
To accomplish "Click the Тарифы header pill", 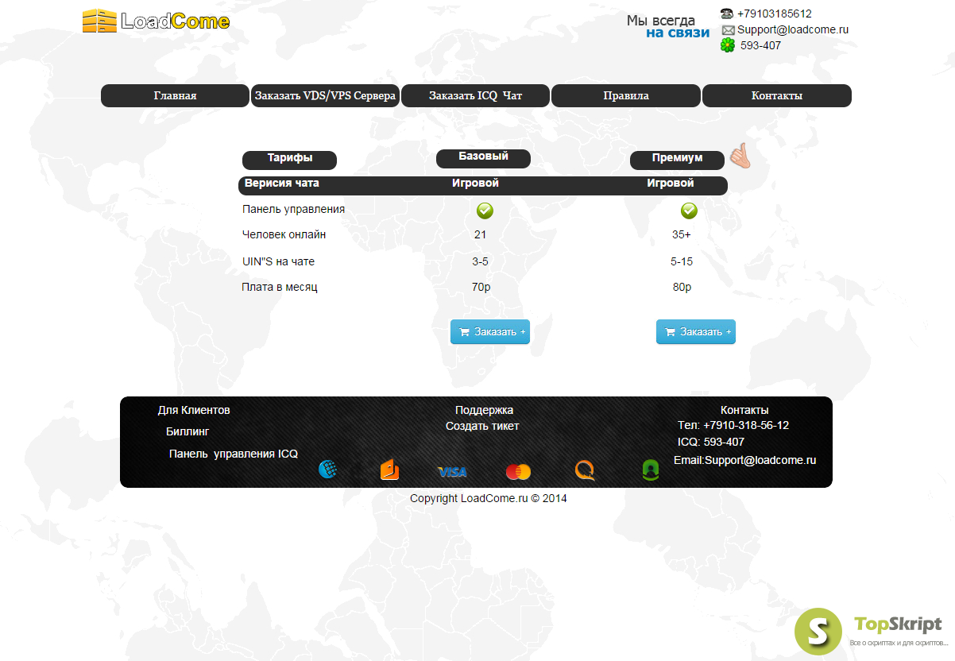I will (x=289, y=159).
